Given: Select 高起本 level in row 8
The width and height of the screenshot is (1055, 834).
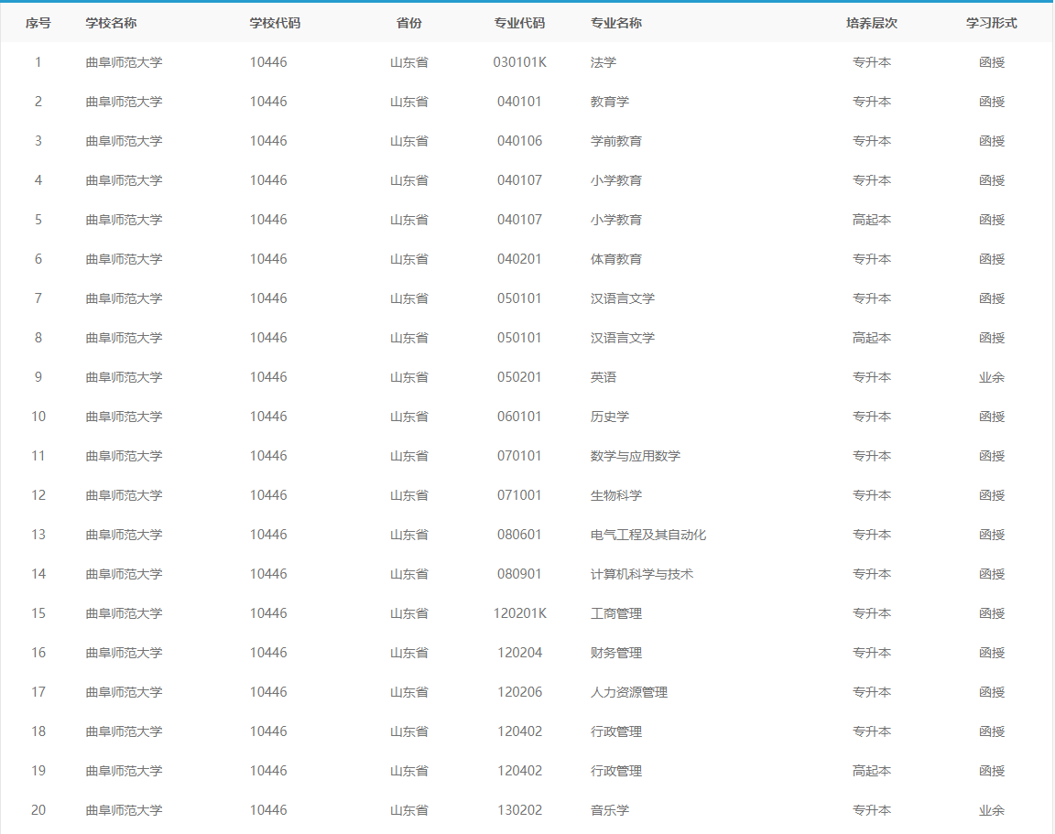Looking at the screenshot, I should (871, 338).
